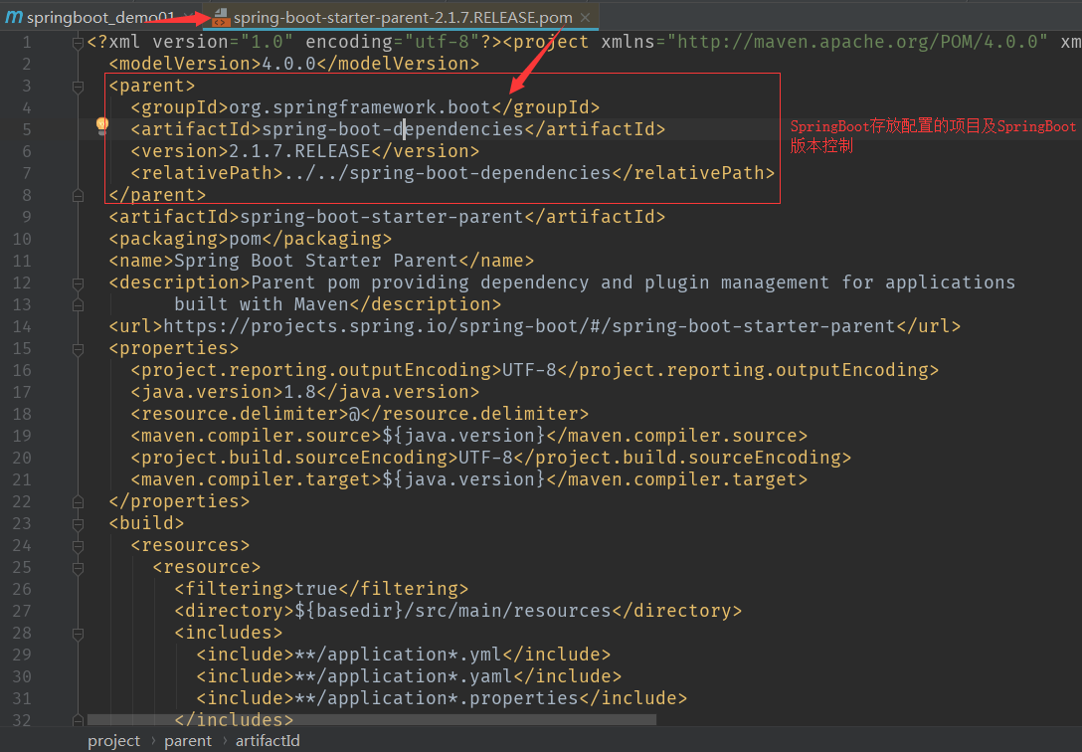Click 'org.springframework.boot' groupId value

click(360, 107)
